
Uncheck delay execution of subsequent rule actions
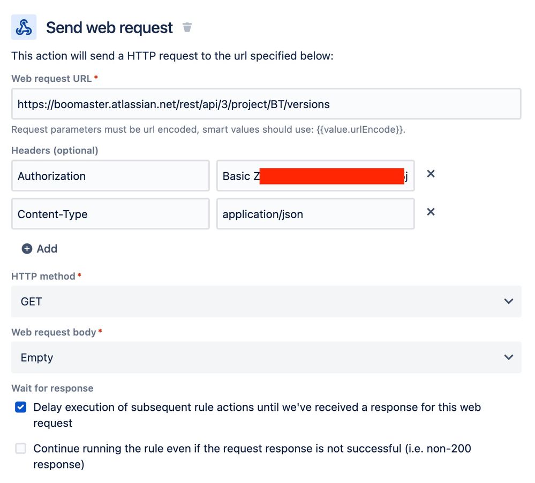[20, 407]
